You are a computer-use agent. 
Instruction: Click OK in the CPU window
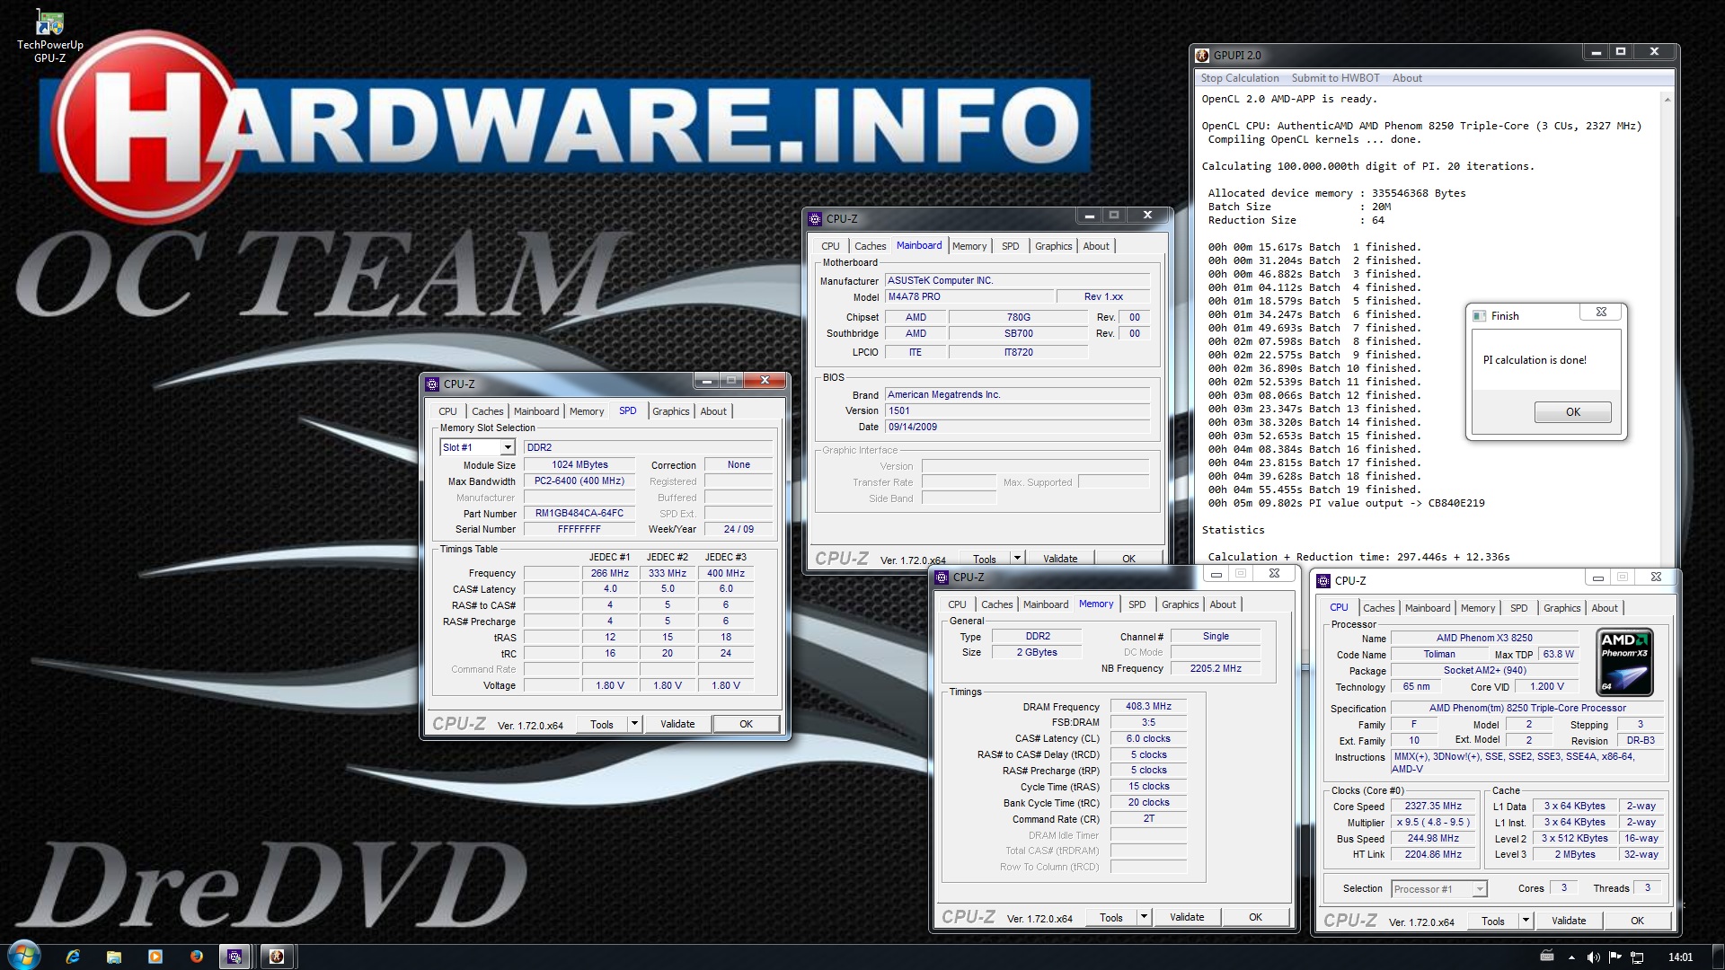coord(1637,921)
